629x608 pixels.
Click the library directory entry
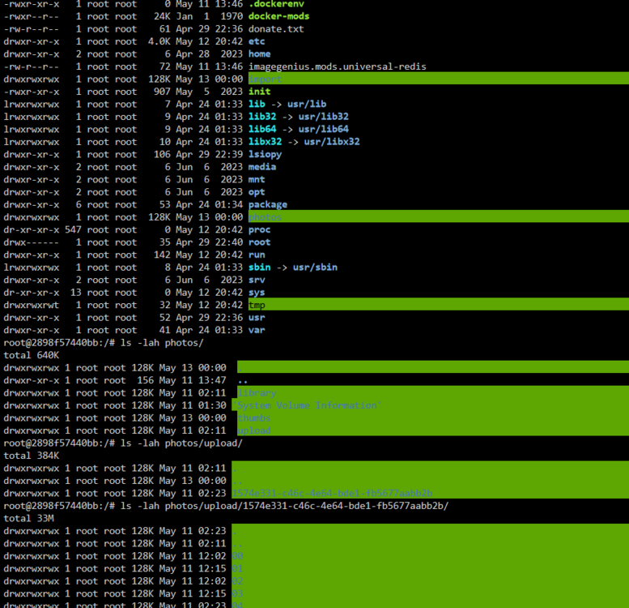[257, 393]
